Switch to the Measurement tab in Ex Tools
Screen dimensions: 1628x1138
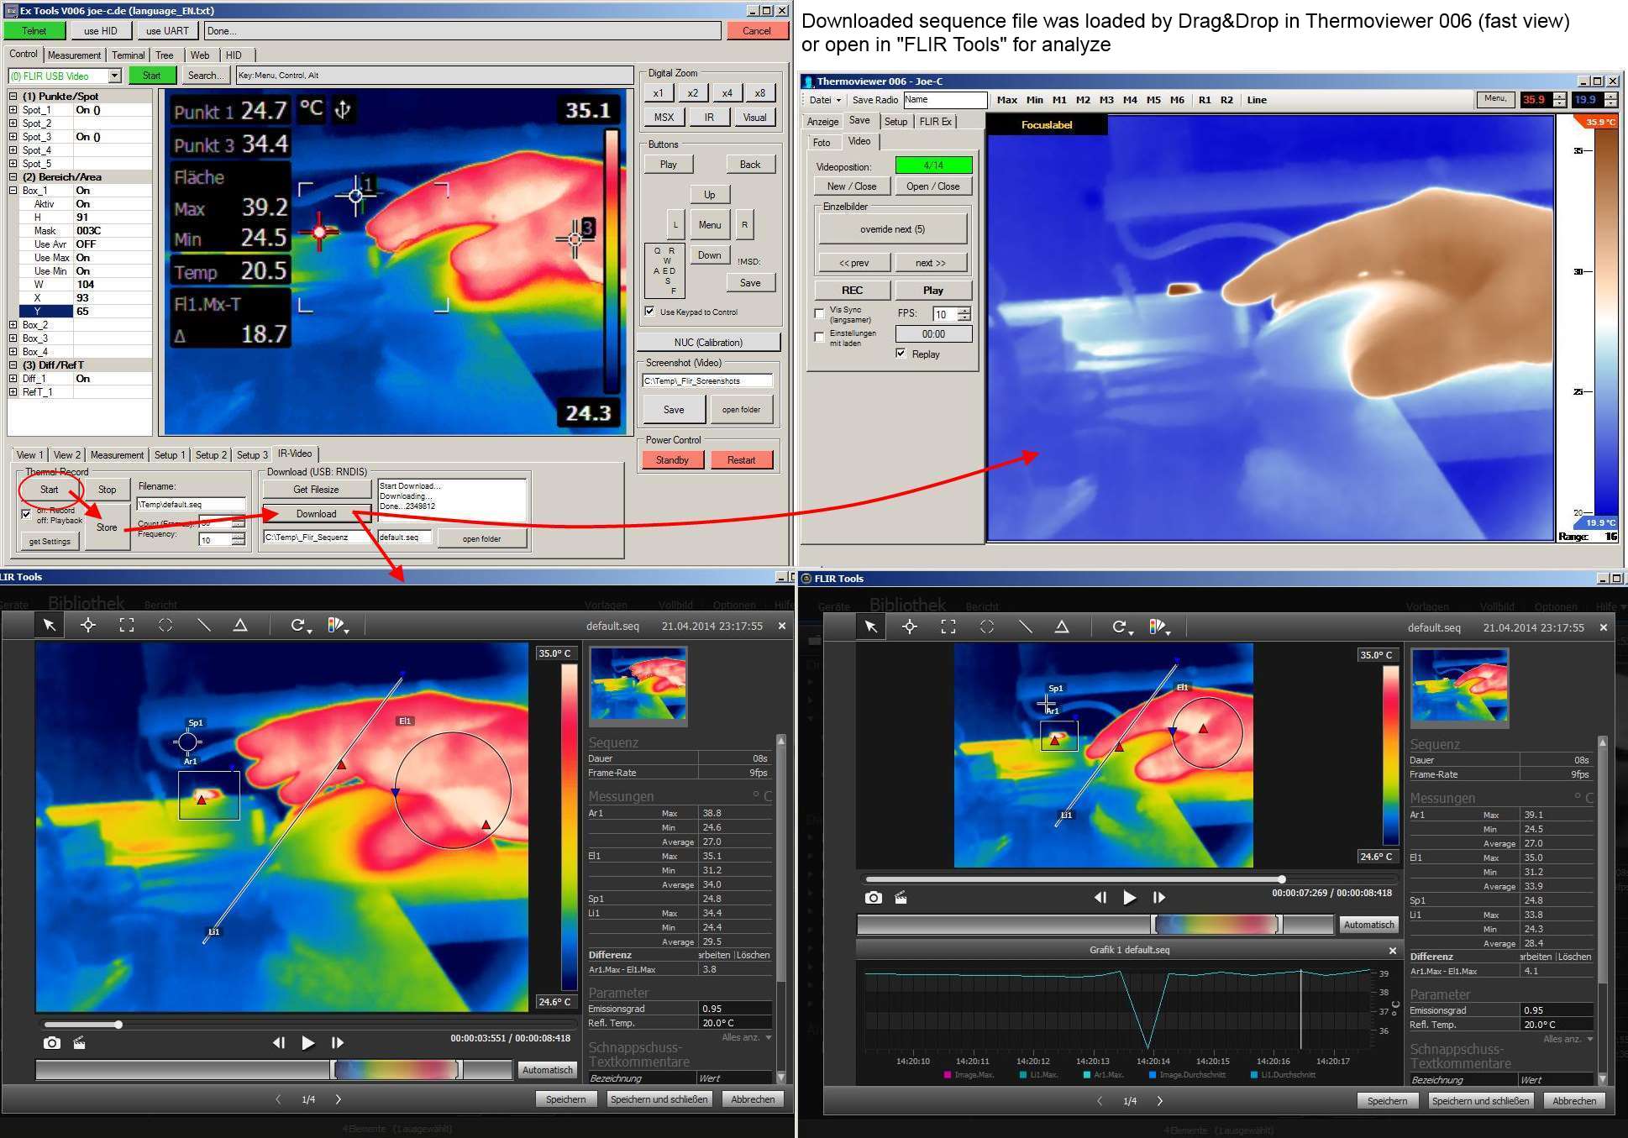click(74, 55)
